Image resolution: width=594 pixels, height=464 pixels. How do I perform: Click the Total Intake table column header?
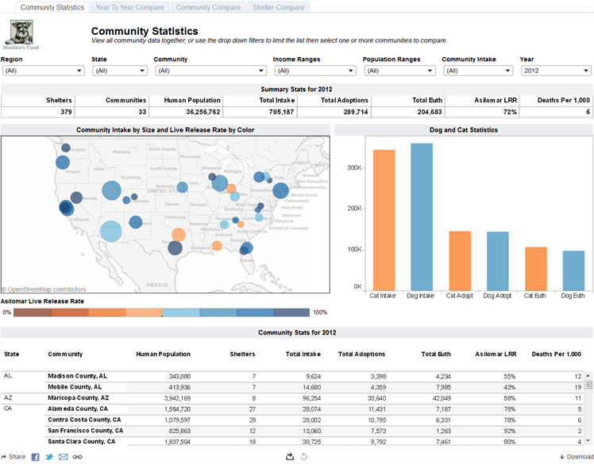(303, 355)
